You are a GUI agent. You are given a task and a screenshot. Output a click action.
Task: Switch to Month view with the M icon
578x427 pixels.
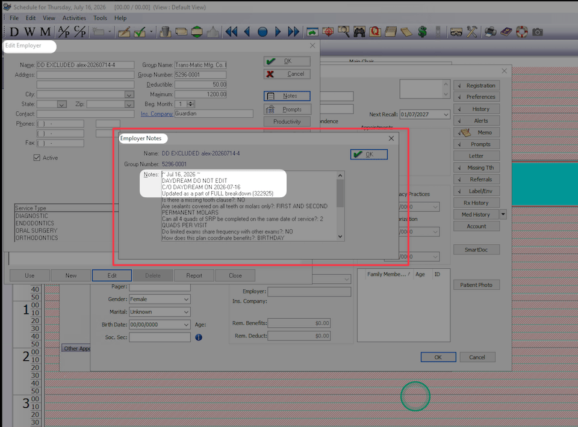tap(45, 32)
